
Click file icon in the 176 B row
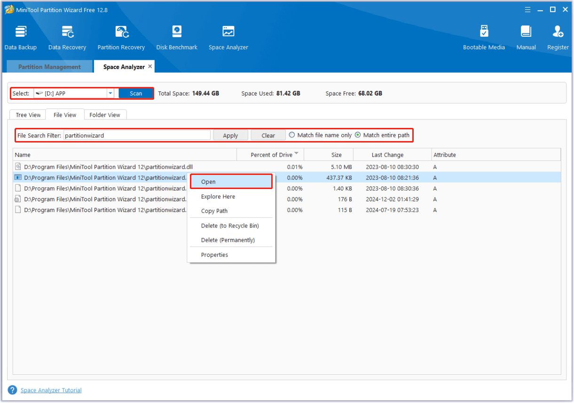point(18,199)
